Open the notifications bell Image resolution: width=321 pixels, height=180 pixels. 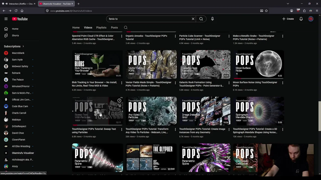(x=301, y=19)
